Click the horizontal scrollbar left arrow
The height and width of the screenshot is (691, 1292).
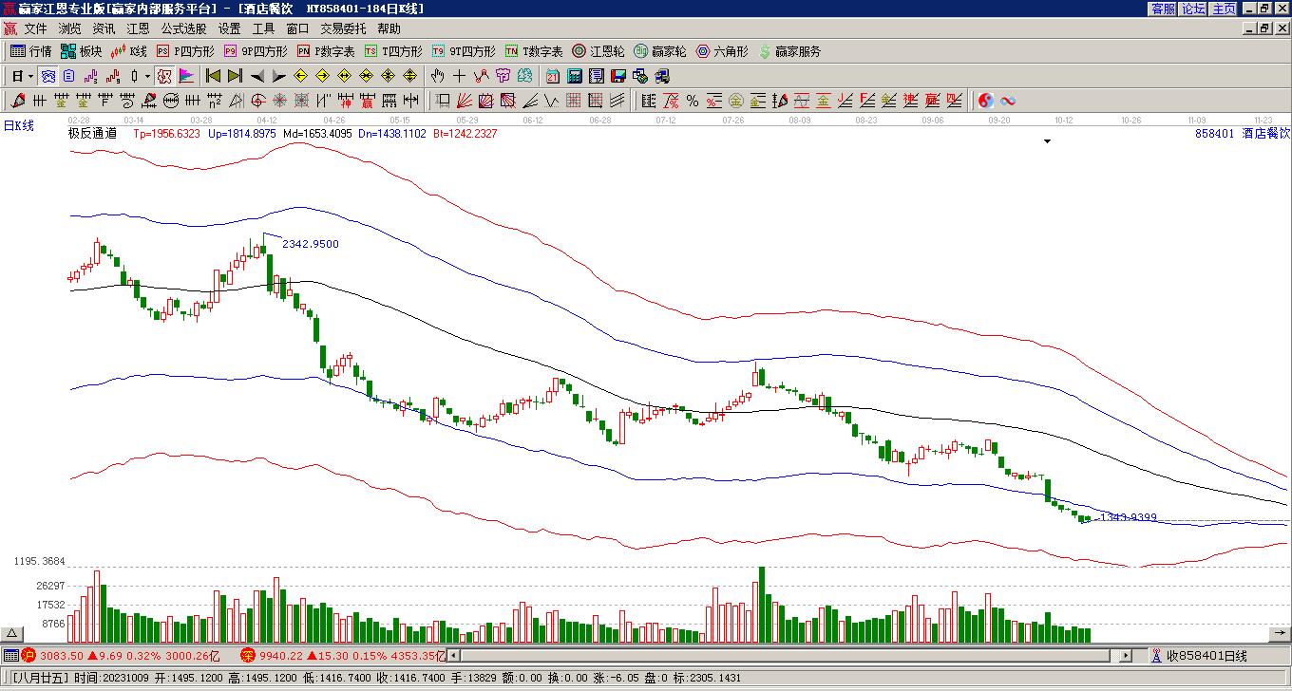[454, 655]
